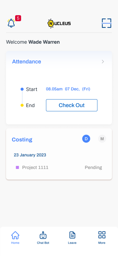
Task: Open the QR scanner icon
Action: (107, 23)
